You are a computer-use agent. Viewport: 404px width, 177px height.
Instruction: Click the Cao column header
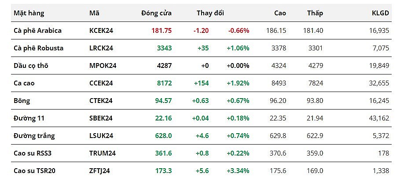click(x=280, y=13)
